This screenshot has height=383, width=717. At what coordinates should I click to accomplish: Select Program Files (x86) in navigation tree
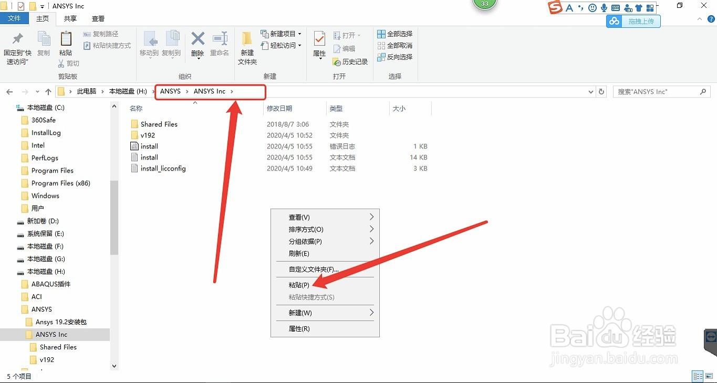pos(60,183)
